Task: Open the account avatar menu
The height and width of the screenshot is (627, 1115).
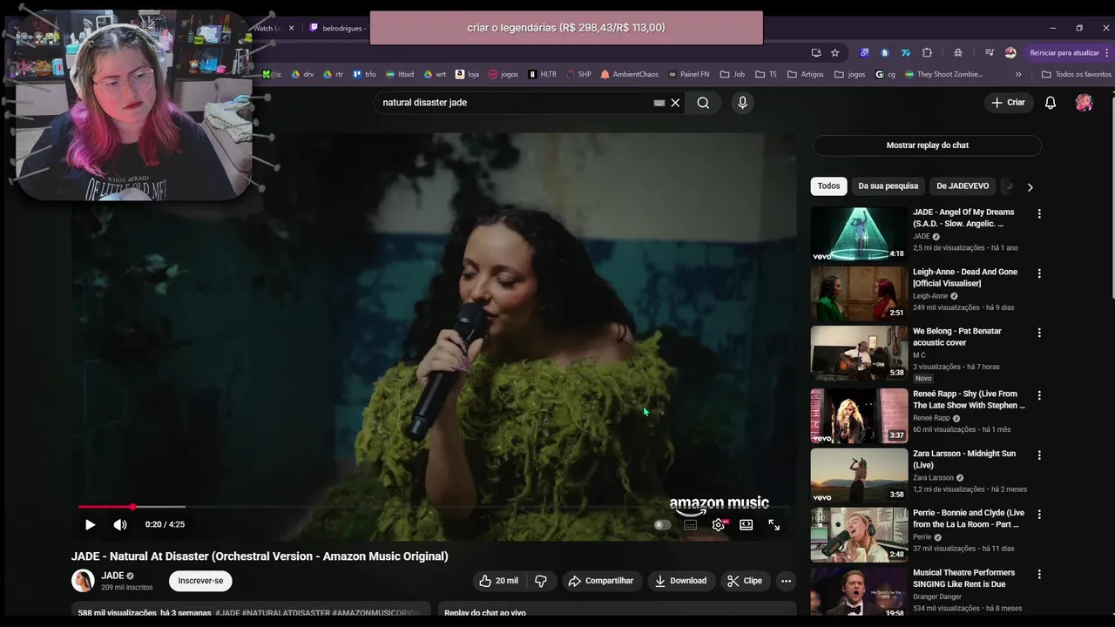Action: coord(1085,103)
